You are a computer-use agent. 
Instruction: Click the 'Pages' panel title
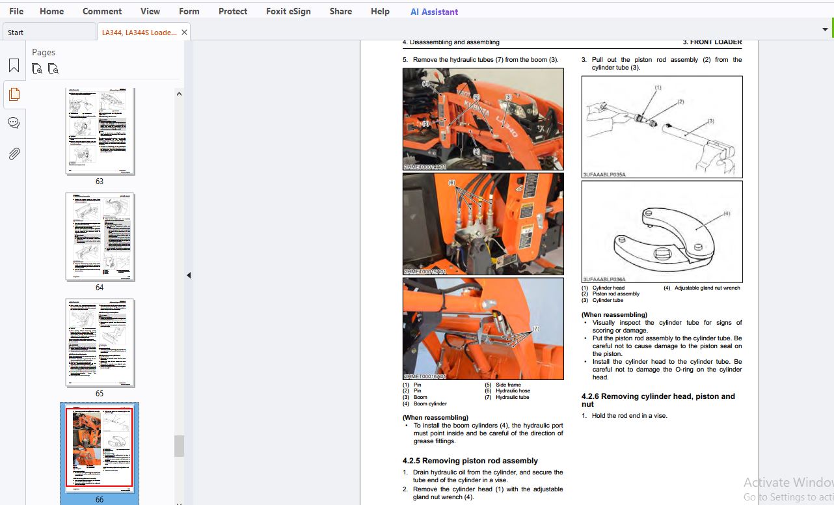point(44,52)
